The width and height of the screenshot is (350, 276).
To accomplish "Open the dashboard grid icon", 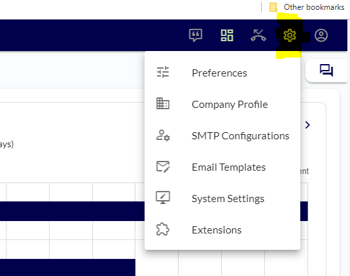I will point(227,35).
